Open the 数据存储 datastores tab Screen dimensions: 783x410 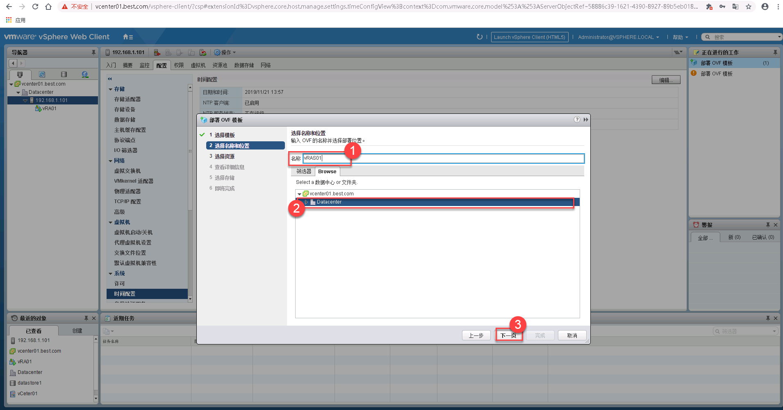[x=244, y=65]
